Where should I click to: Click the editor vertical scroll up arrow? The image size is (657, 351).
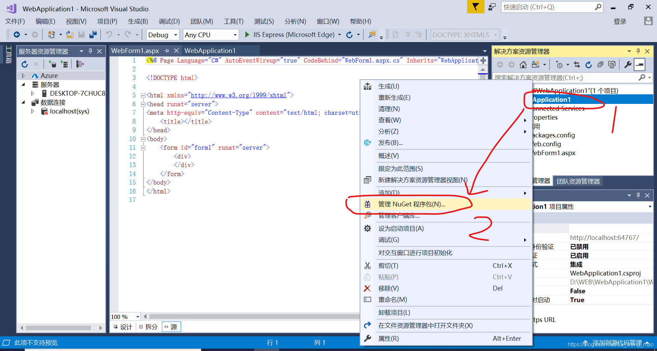[483, 70]
